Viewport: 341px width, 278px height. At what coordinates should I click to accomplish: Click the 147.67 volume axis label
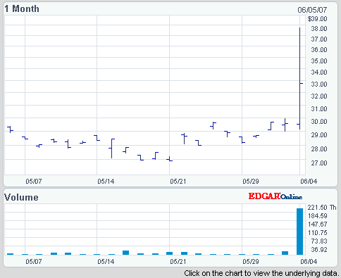pyautogui.click(x=318, y=225)
